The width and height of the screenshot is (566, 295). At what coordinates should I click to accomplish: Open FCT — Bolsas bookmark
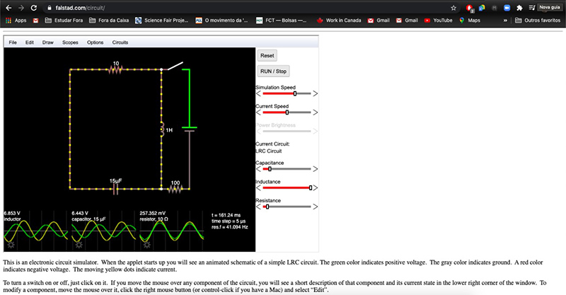(x=281, y=21)
